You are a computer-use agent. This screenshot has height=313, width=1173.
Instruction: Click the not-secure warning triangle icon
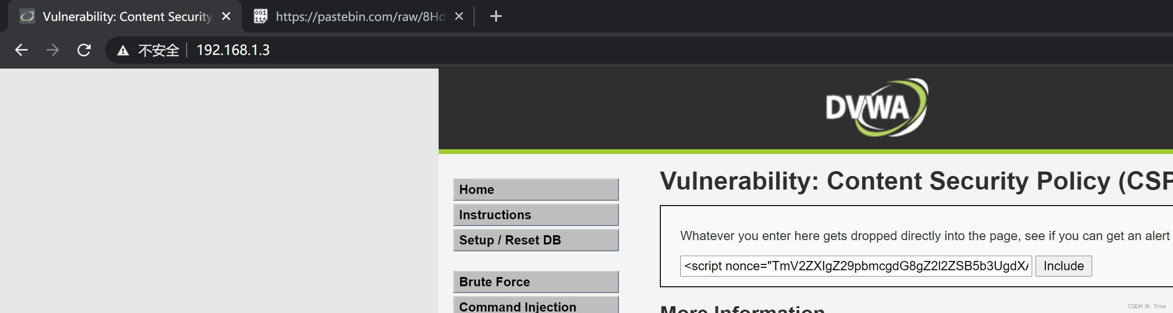click(123, 51)
